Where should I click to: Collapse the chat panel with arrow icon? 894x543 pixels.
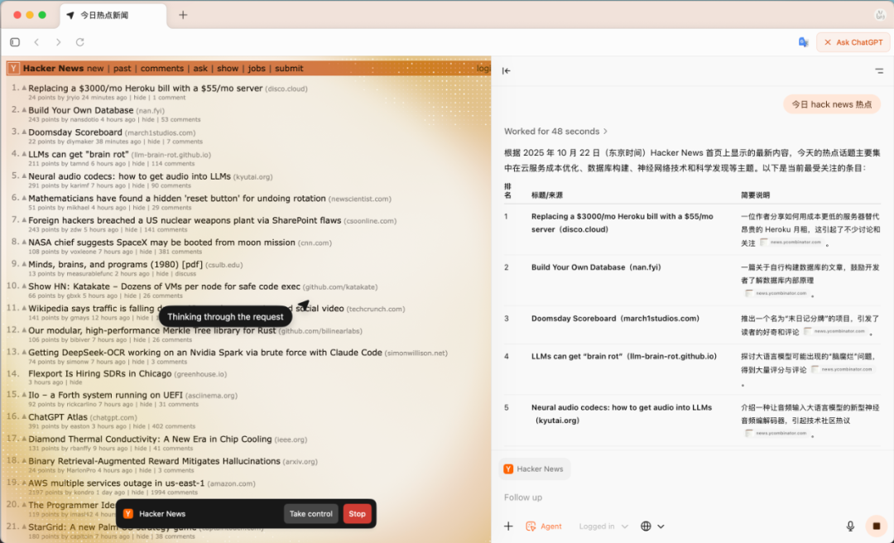[x=507, y=71]
